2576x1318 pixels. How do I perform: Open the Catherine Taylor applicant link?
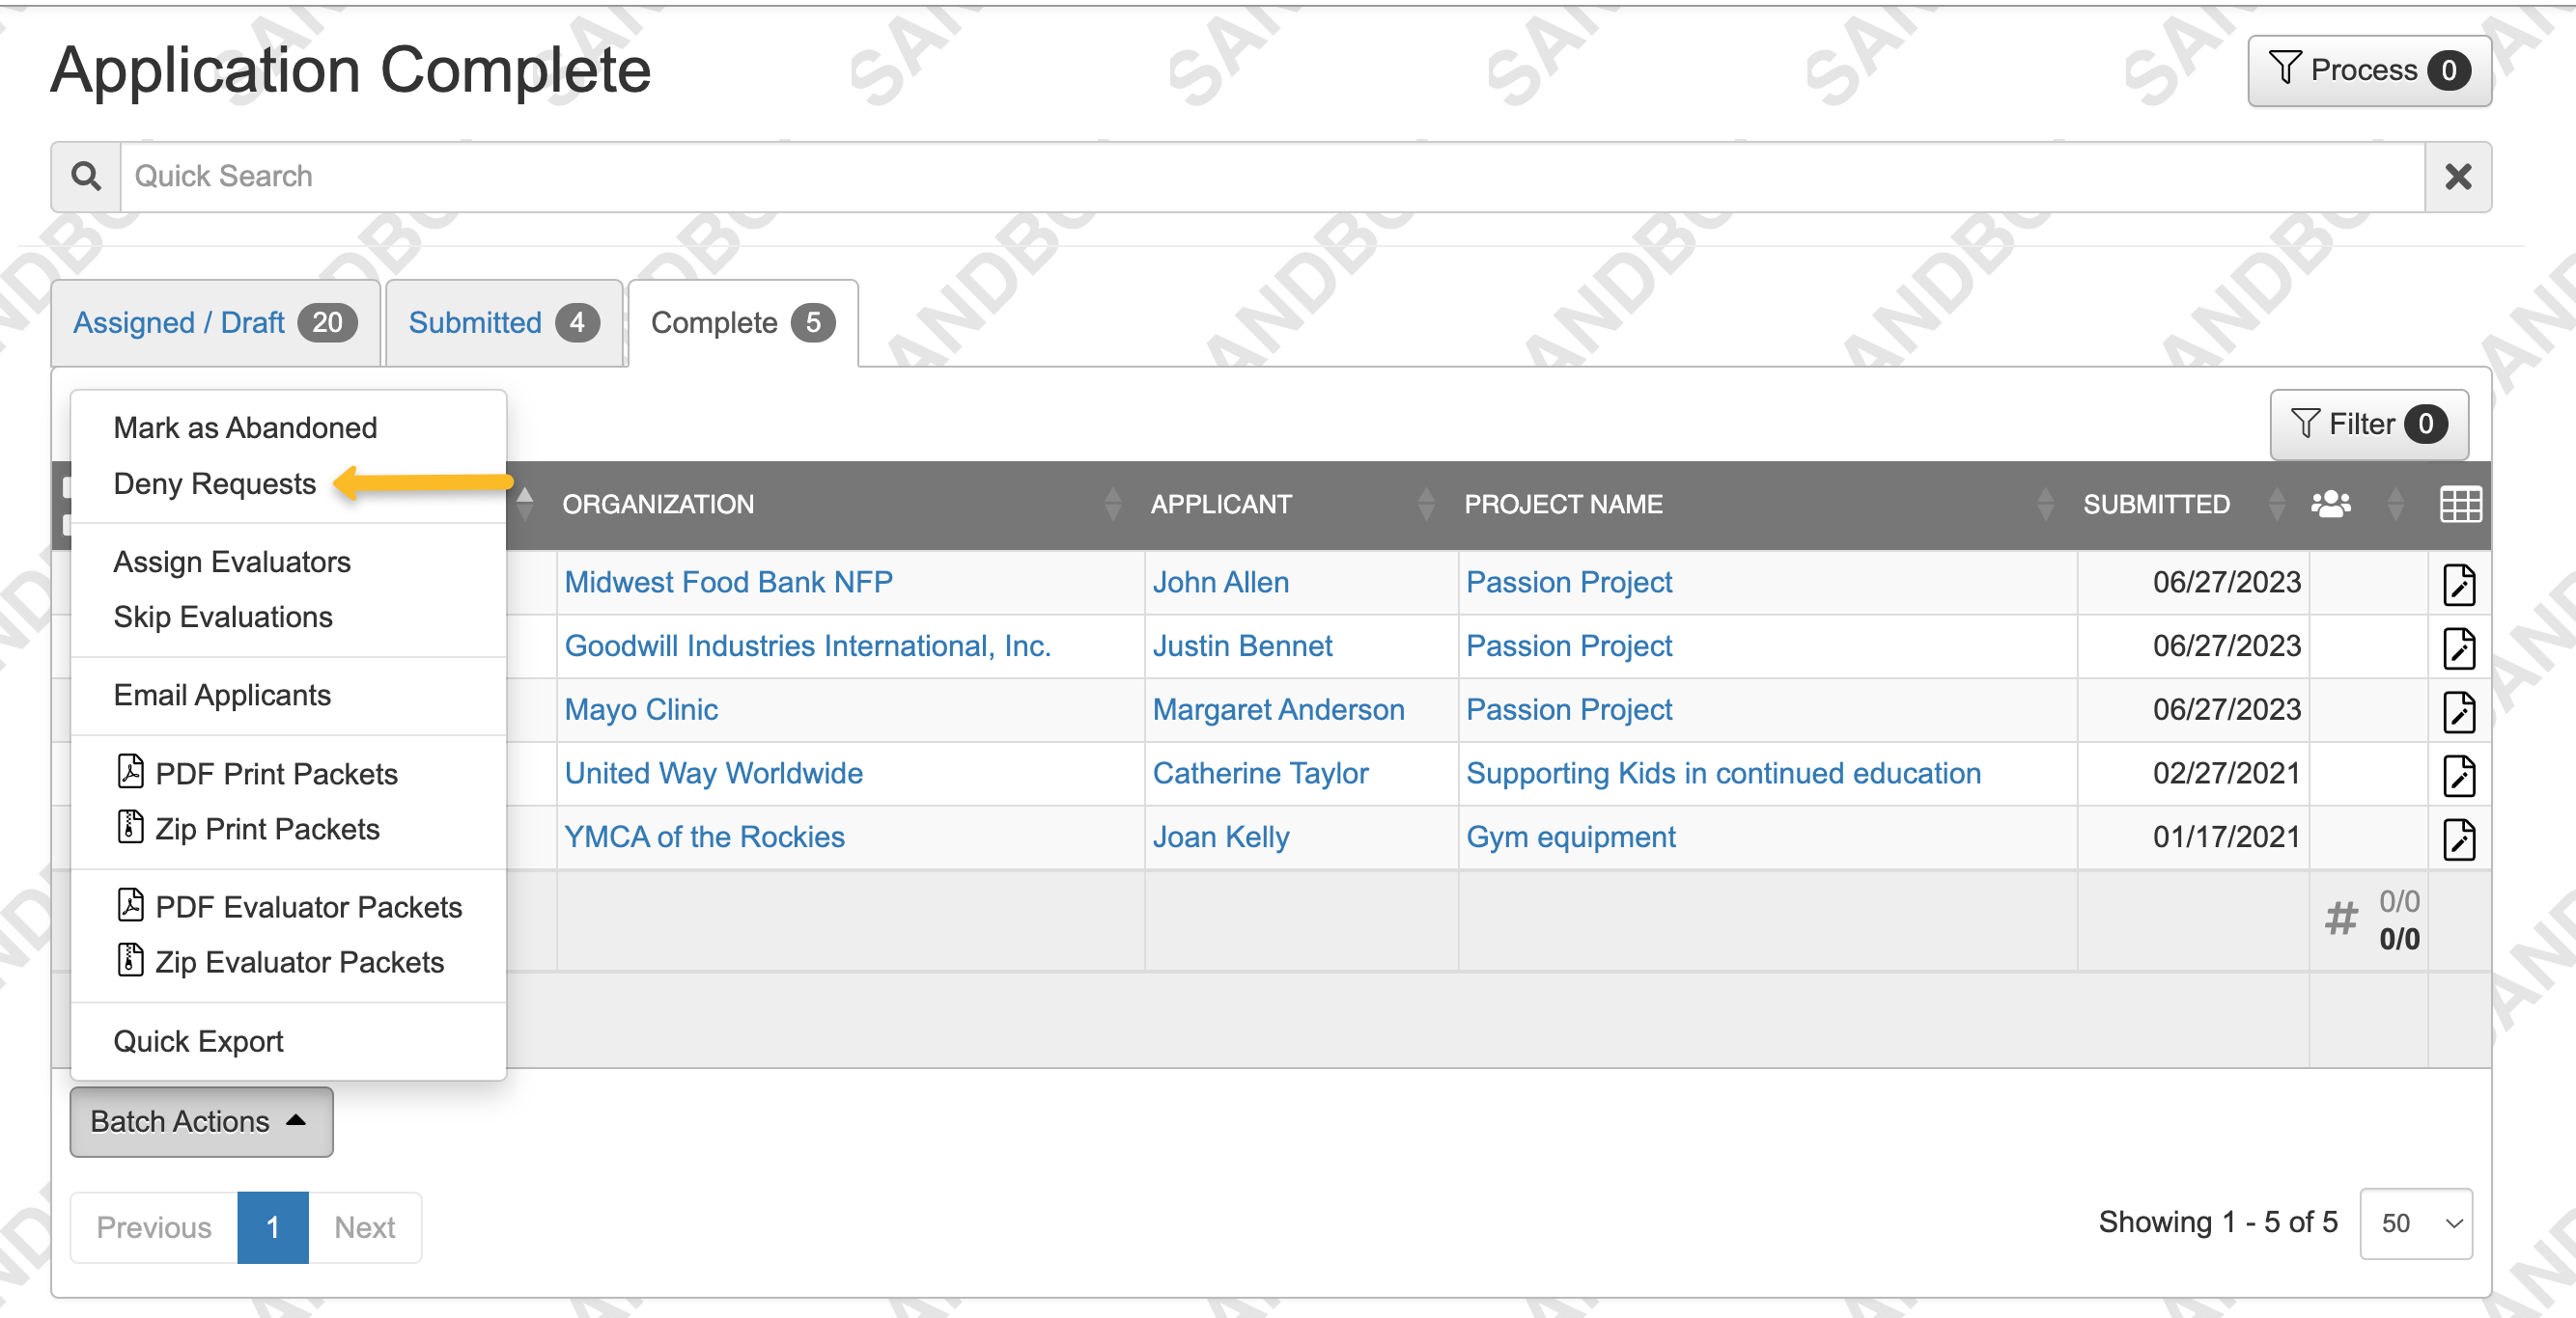click(1261, 773)
